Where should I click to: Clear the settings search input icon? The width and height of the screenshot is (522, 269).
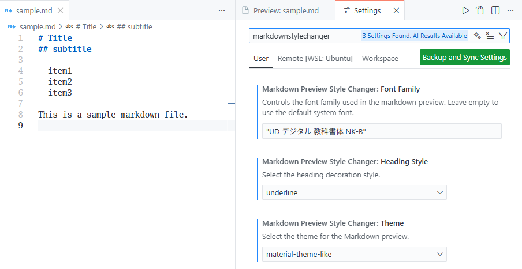point(490,36)
